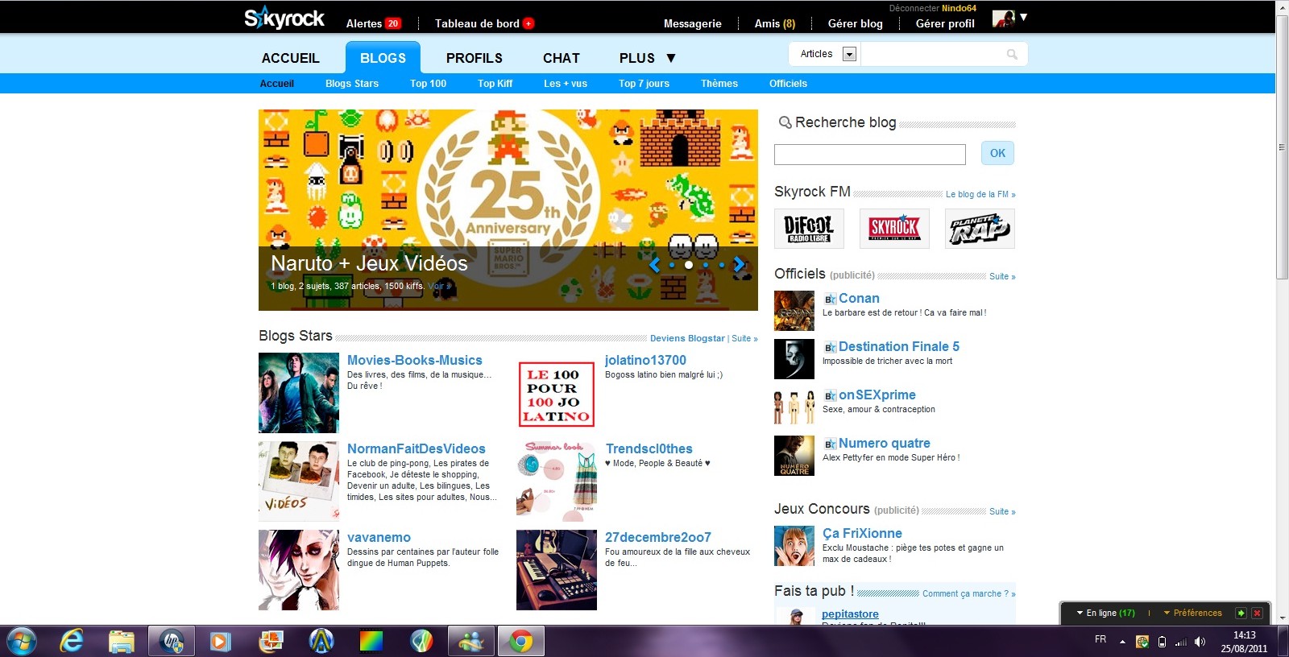Click the Recherche blog text field

[x=869, y=155]
